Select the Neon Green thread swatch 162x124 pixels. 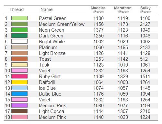tap(19, 30)
